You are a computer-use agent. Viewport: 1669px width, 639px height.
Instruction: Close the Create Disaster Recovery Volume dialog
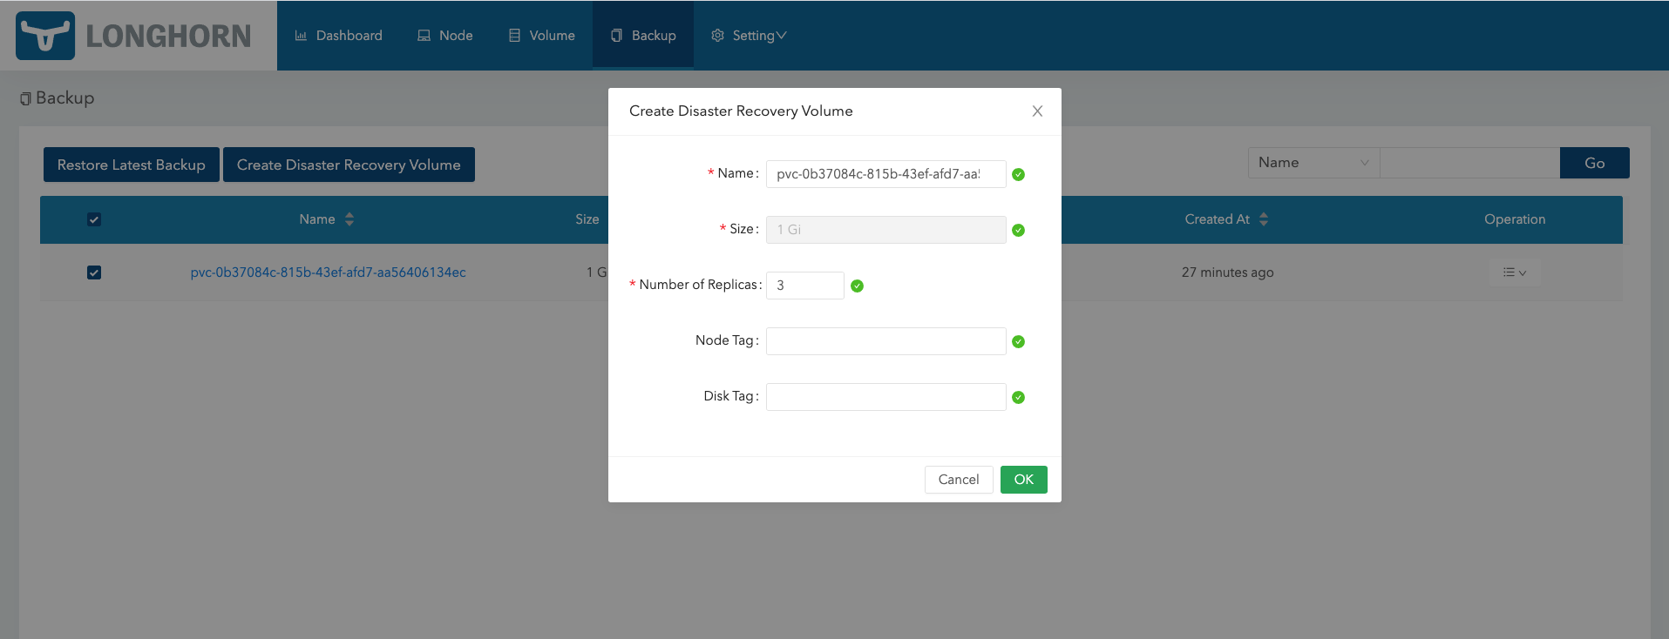point(1037,111)
